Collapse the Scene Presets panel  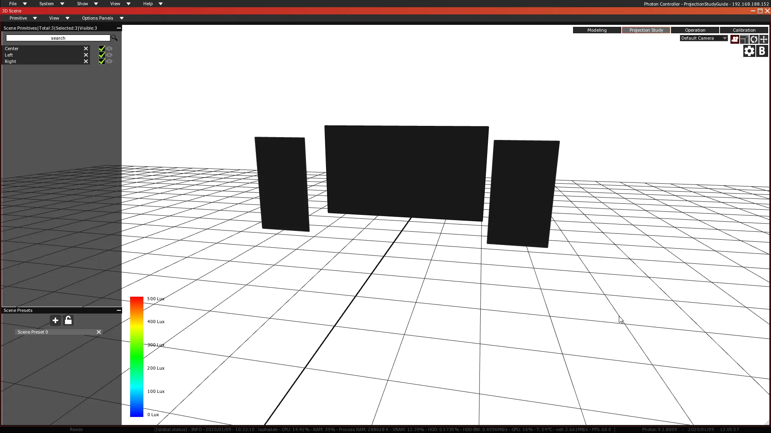[x=118, y=310]
